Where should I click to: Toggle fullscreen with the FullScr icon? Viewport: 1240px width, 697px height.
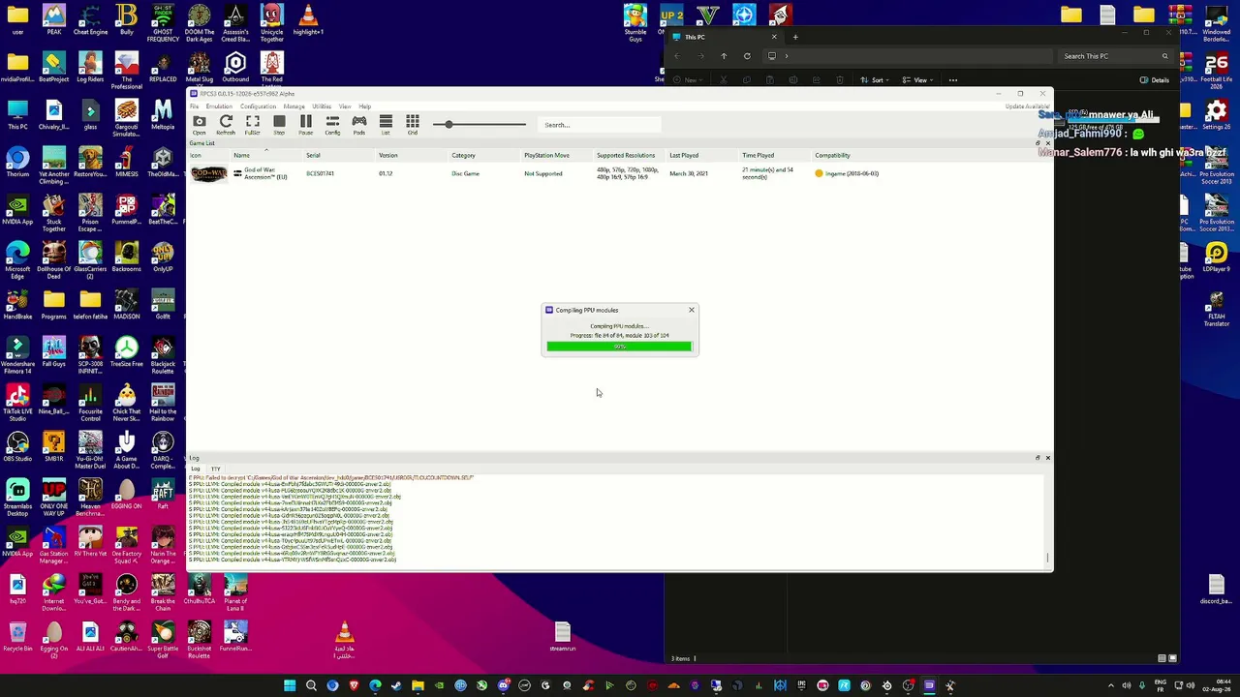point(253,124)
